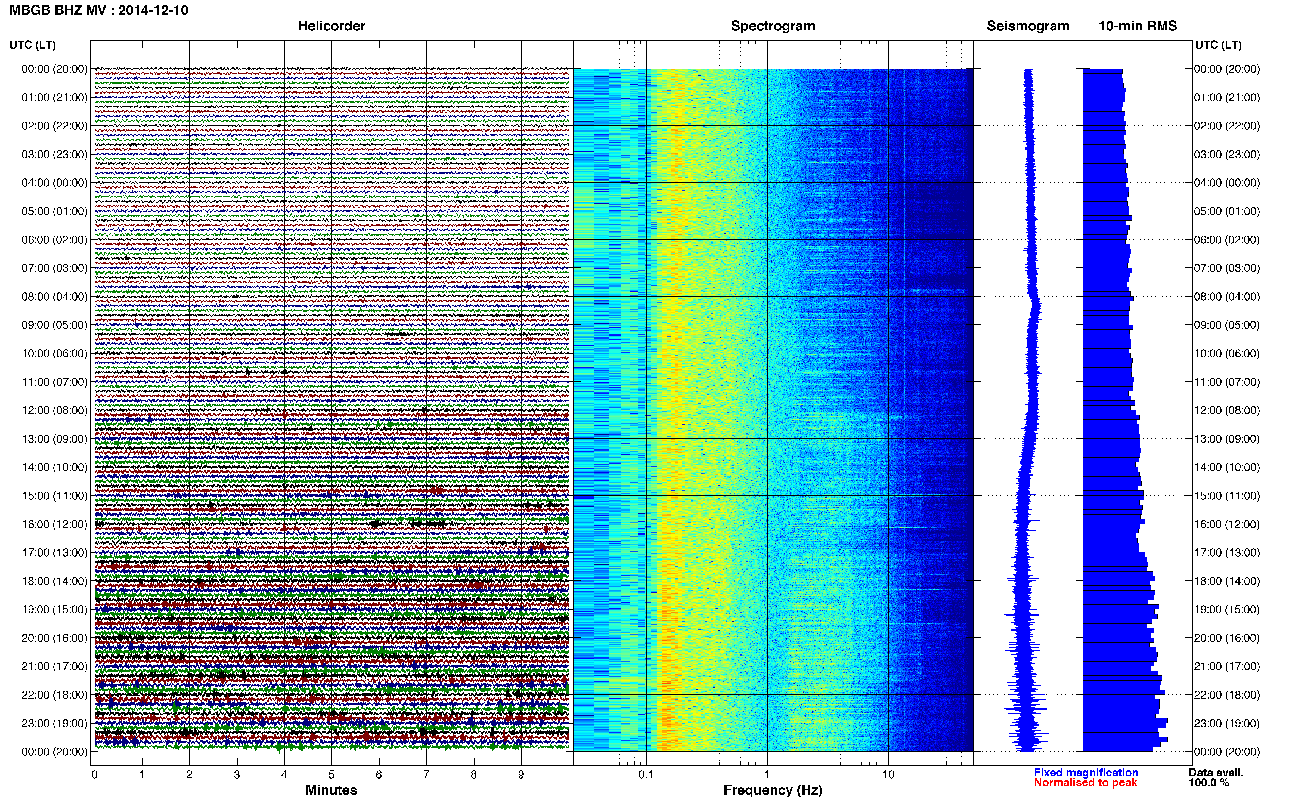The width and height of the screenshot is (1289, 806).
Task: Click the 'Frequency (Hz)' x-axis label
Action: 773,790
